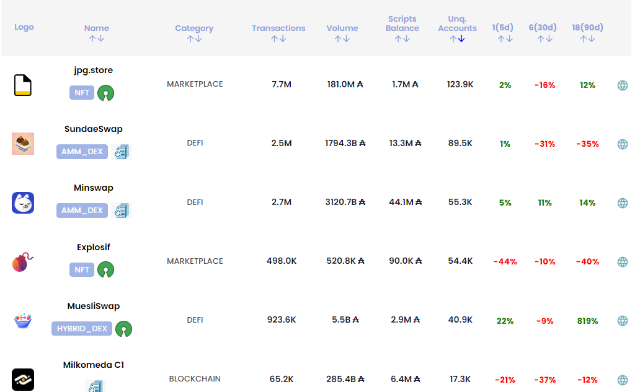Sort 1(5d) column descending arrow

coord(509,39)
